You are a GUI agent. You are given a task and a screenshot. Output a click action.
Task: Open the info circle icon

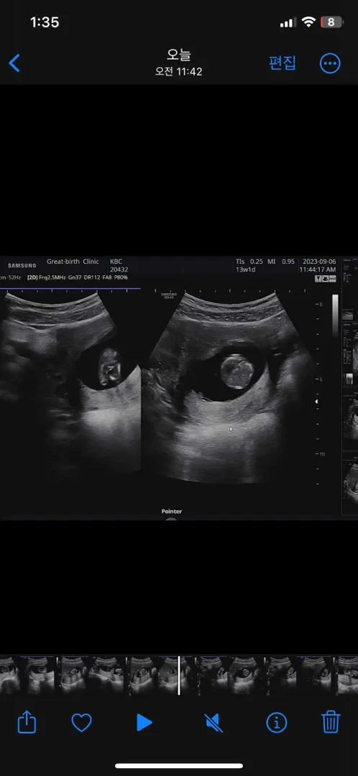tap(276, 723)
